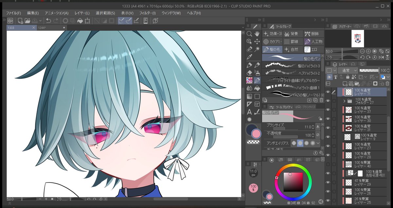Check the box beside レイヤー 30
Image resolution: width=393 pixels, height=208 pixels.
point(334,119)
